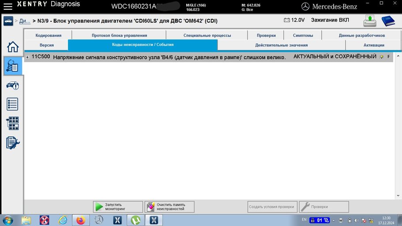The width and height of the screenshot is (402, 226).
Task: Go to the Home screen icon
Action: [12, 47]
